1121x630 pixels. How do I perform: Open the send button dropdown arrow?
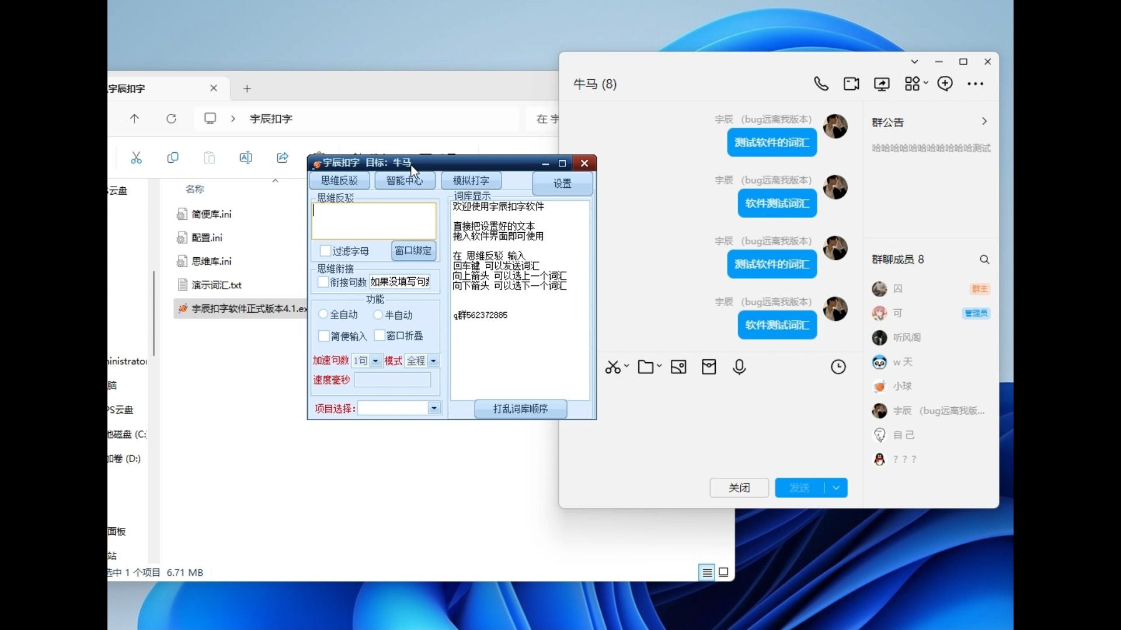coord(836,488)
